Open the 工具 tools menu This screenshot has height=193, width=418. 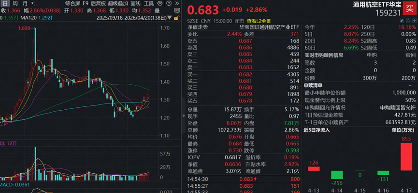pos(149,3)
